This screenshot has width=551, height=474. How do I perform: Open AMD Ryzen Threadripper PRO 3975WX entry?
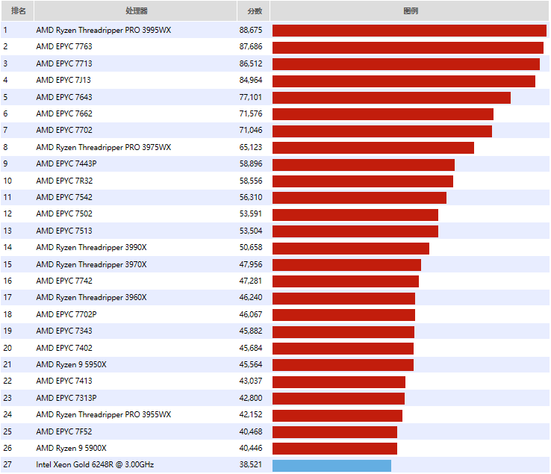(x=103, y=147)
